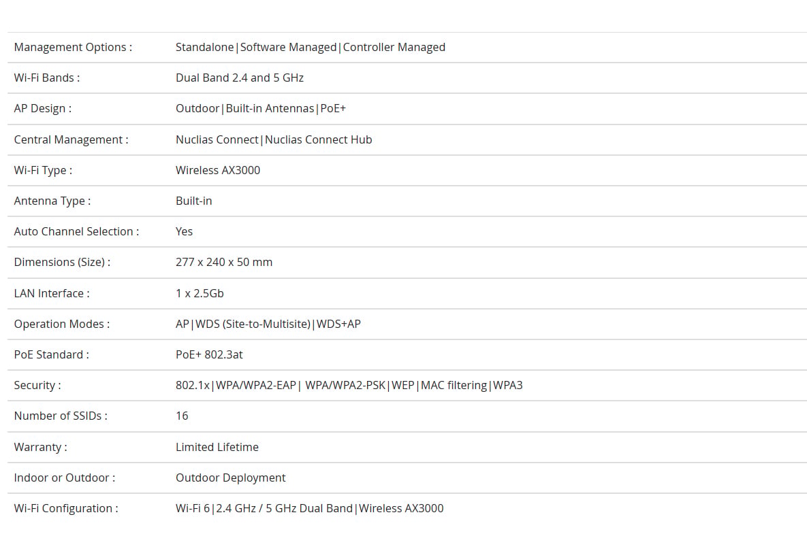Click the PoE+ 802.3at value
807x551 pixels.
coord(209,354)
